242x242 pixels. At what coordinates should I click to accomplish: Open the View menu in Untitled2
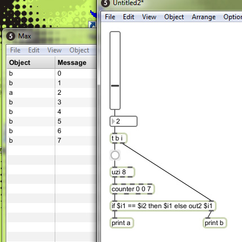149,17
